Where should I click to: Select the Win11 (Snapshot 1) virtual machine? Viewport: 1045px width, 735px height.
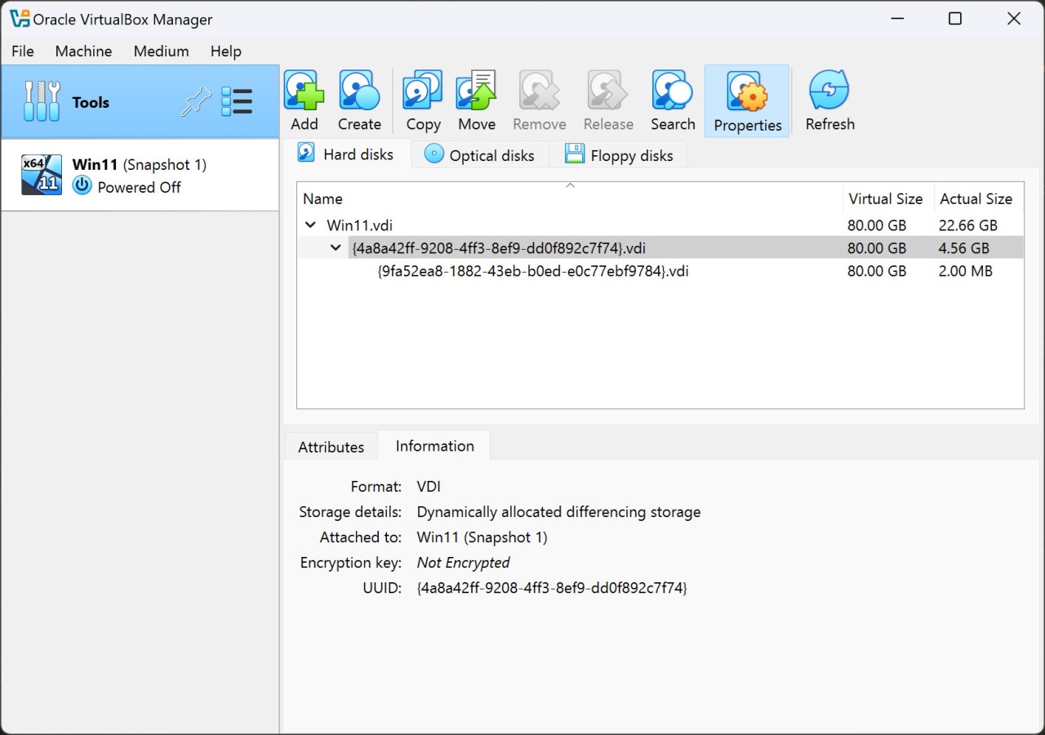[139, 175]
